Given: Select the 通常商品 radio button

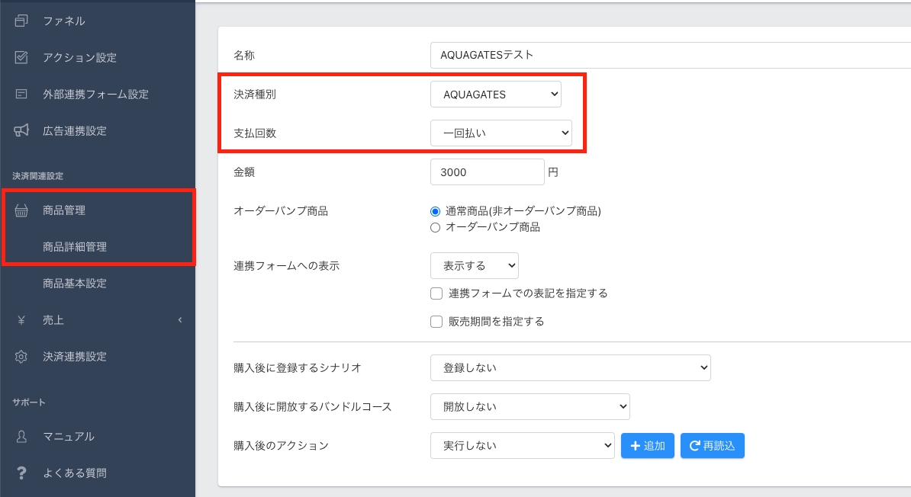Looking at the screenshot, I should click(x=436, y=211).
